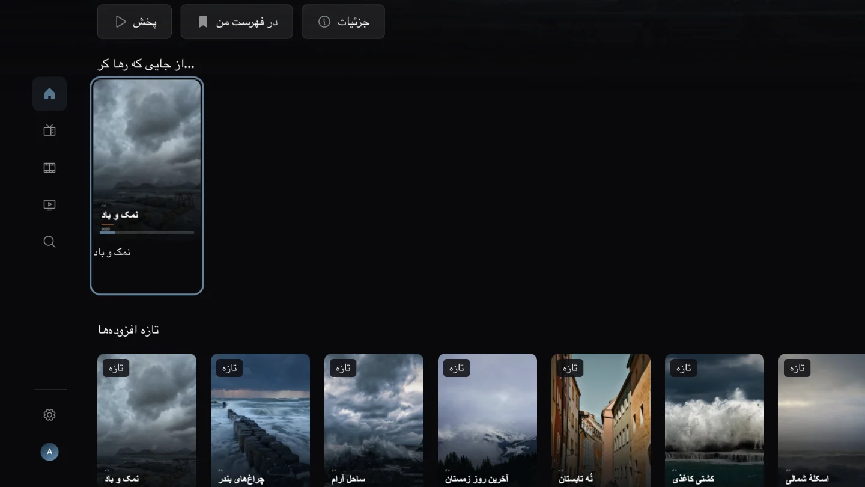865x487 pixels.
Task: Click the progress bar on نمک و باد card
Action: (x=147, y=233)
